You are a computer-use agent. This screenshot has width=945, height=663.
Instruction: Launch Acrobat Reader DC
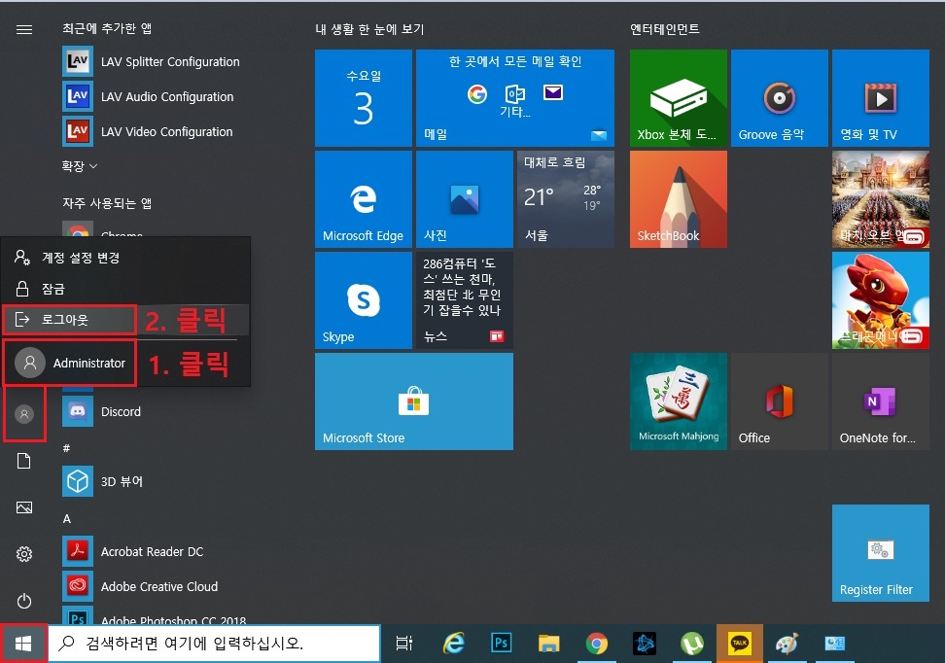coord(133,551)
